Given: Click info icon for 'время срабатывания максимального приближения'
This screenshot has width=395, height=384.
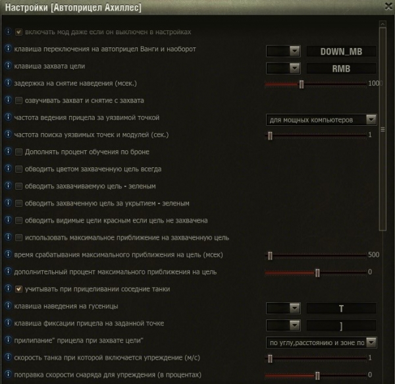Looking at the screenshot, I should click(x=8, y=254).
